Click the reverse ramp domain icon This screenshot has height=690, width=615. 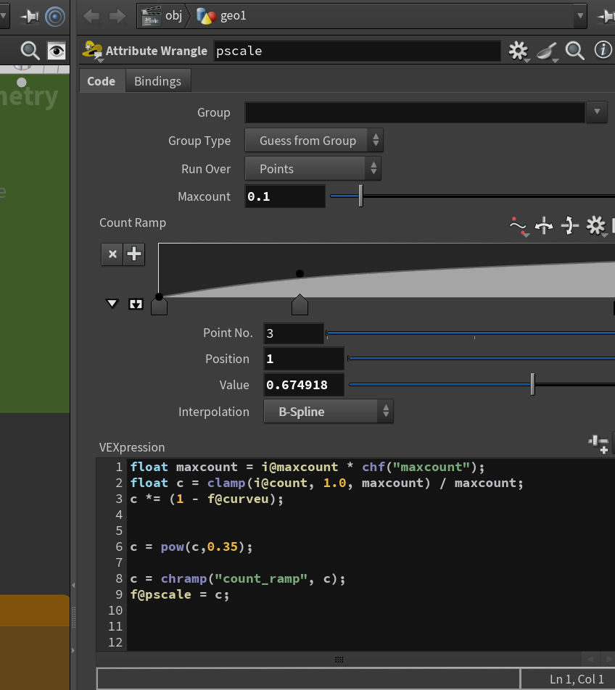[544, 225]
